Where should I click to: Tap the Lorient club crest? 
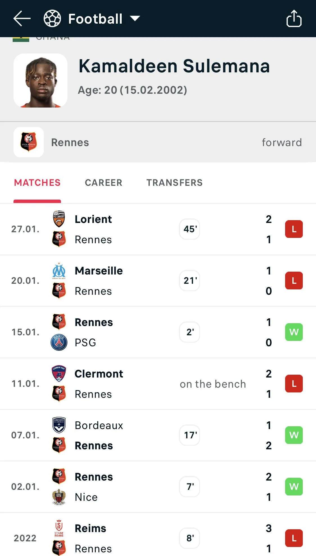[x=59, y=219]
